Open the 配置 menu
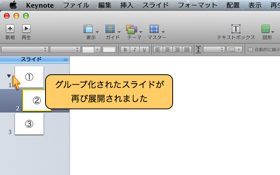 [x=233, y=5]
